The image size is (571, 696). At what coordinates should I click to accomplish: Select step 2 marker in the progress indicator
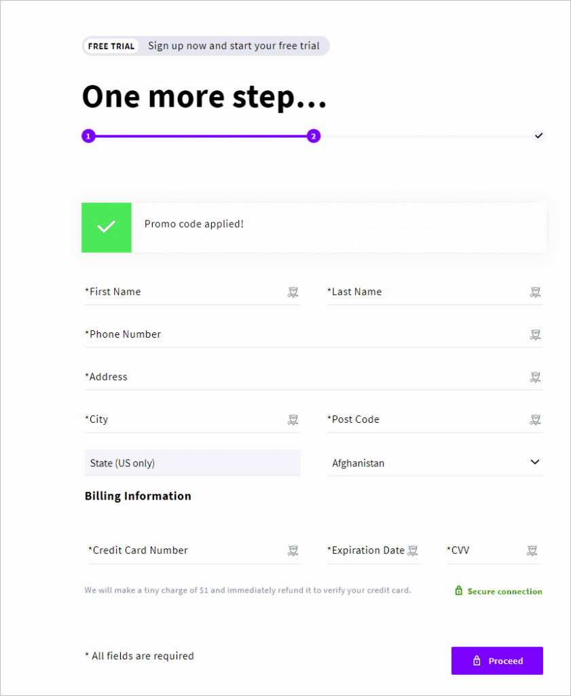pos(313,136)
